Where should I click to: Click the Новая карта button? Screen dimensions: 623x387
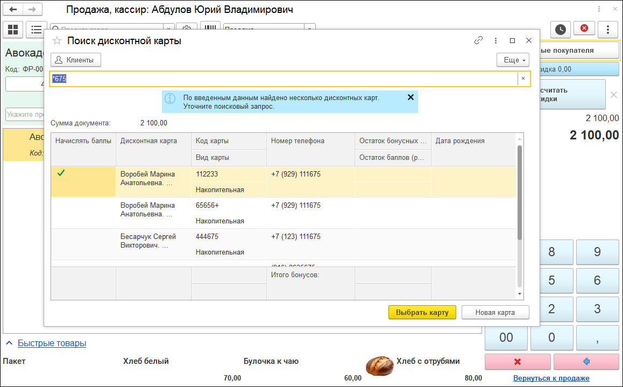tap(495, 312)
